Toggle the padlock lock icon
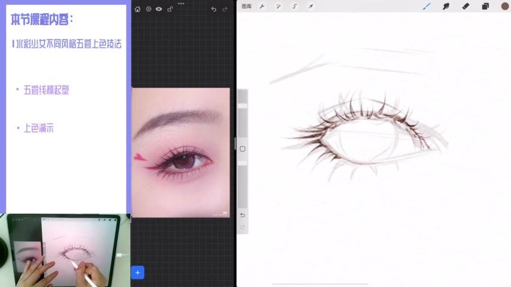 [x=170, y=9]
